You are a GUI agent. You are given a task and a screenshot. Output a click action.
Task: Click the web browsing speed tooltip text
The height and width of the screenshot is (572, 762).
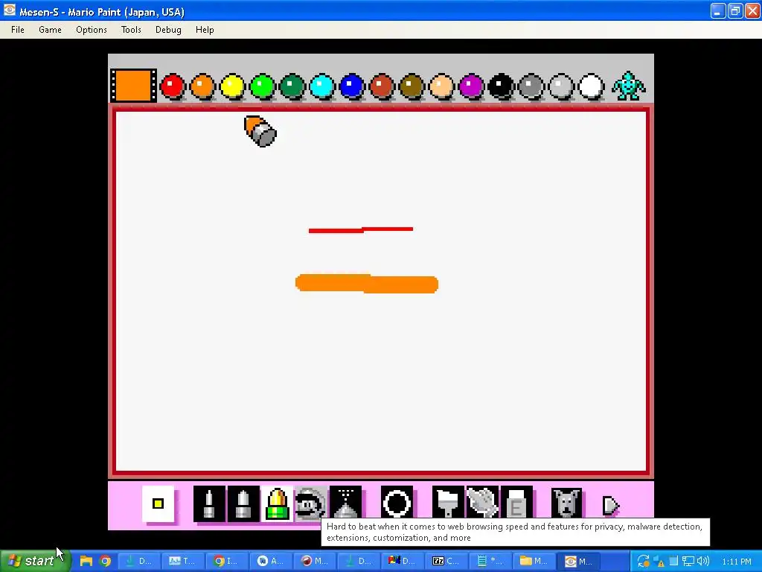point(515,532)
